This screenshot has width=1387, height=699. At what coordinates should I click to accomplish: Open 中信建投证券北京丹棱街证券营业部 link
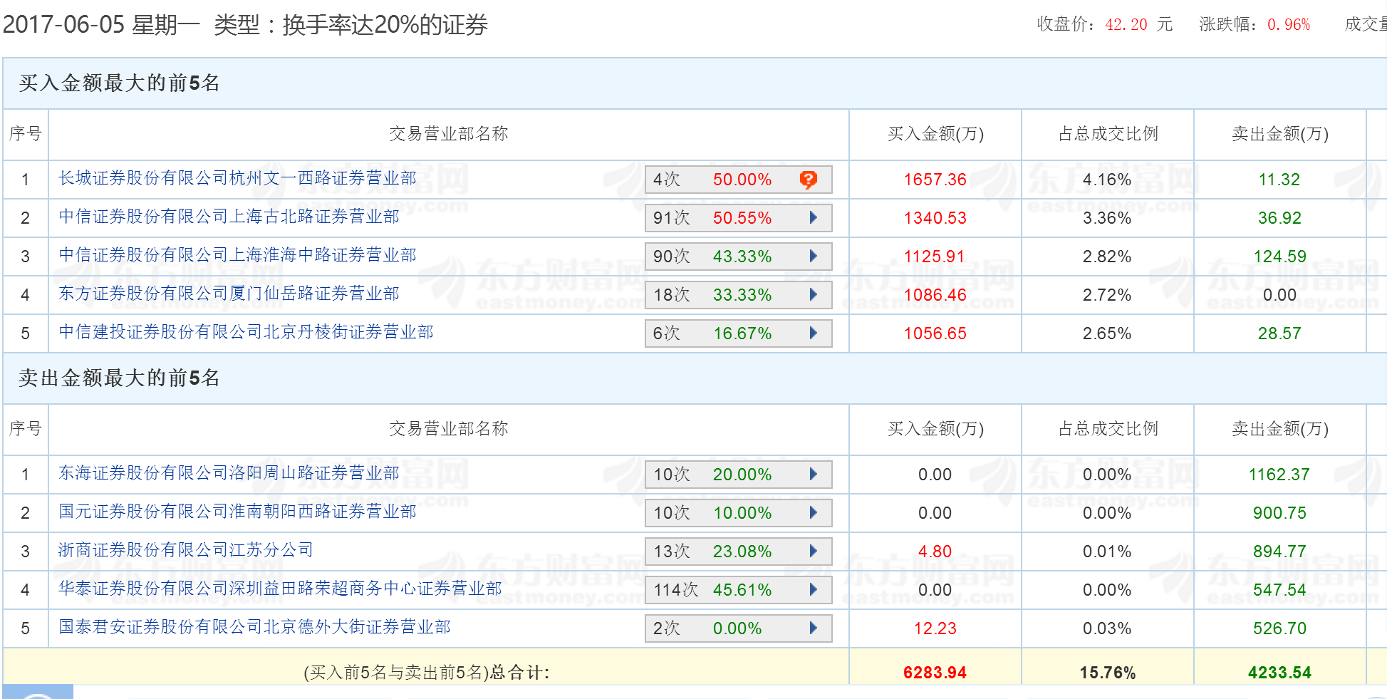click(246, 332)
